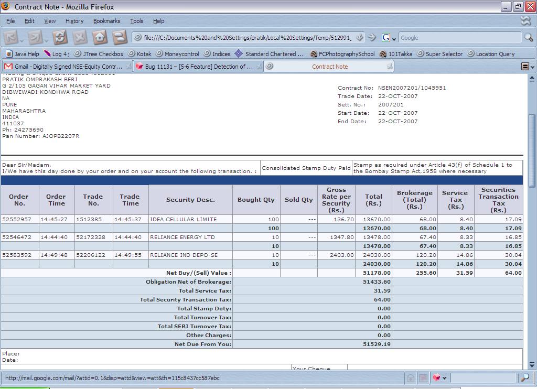Open the History menu
This screenshot has width=537, height=389.
pos(74,21)
